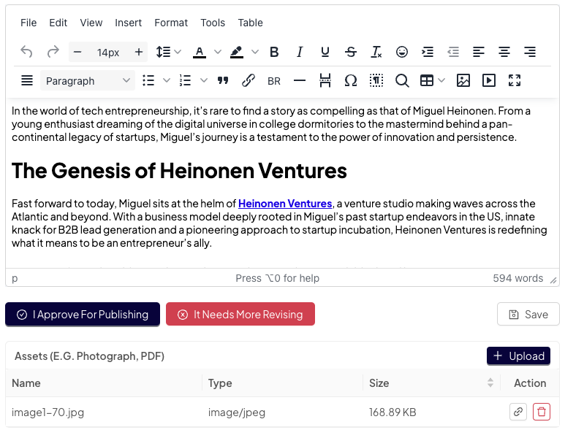Open highlight color picker dropdown arrow
The image size is (565, 438).
[255, 52]
